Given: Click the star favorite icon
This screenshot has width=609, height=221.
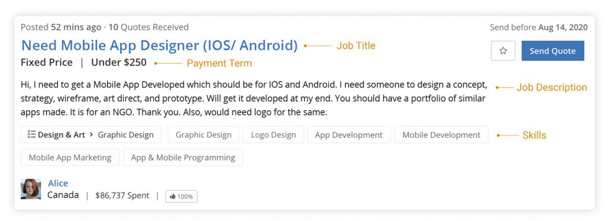Looking at the screenshot, I should coord(503,50).
